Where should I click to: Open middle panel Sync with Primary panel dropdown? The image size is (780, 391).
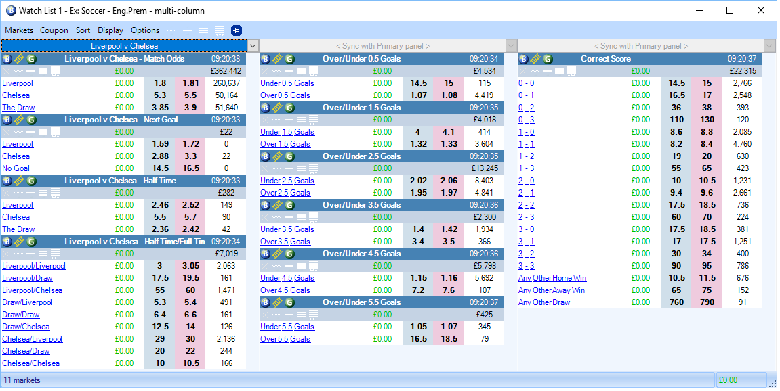(511, 46)
